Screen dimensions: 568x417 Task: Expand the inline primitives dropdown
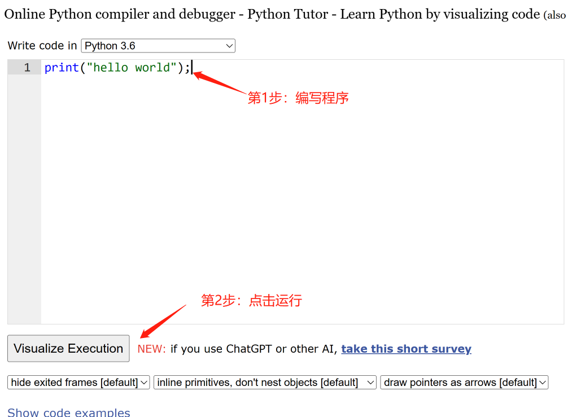265,382
